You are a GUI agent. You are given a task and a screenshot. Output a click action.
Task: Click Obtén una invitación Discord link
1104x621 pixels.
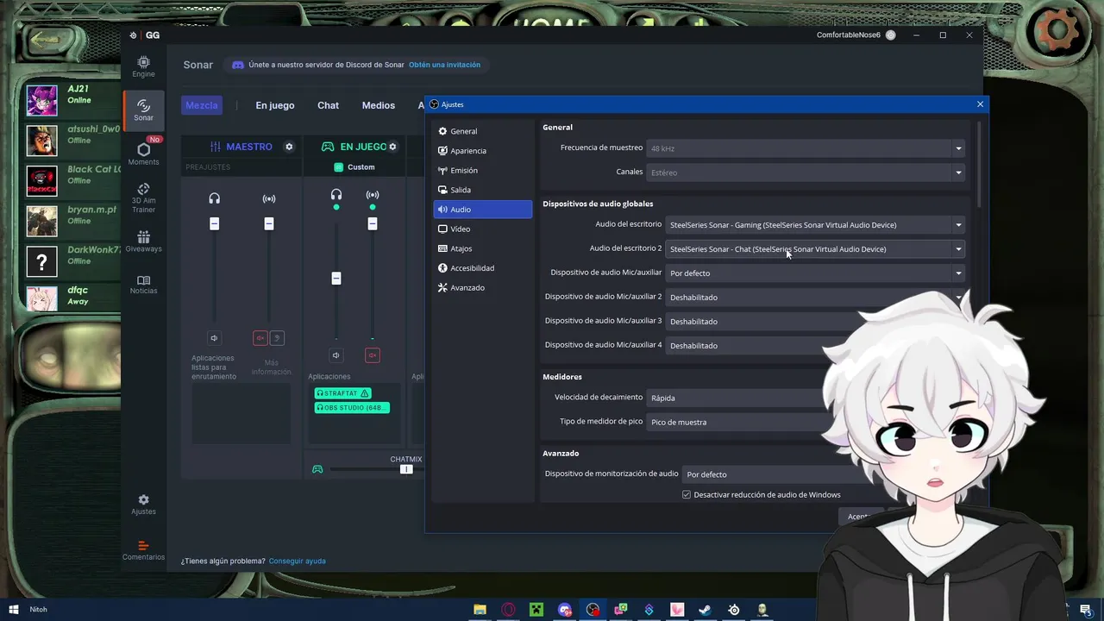pyautogui.click(x=444, y=65)
